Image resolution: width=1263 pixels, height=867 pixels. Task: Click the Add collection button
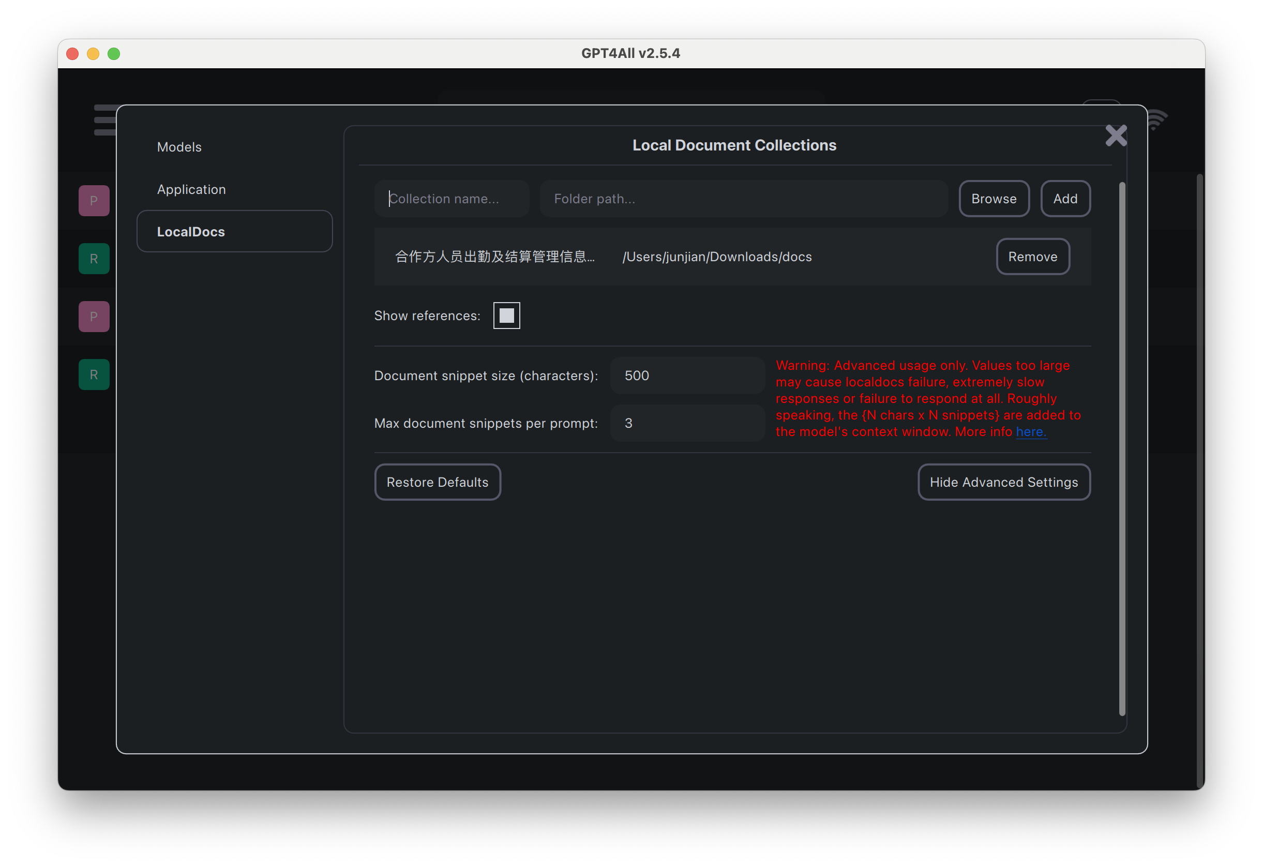coord(1064,199)
